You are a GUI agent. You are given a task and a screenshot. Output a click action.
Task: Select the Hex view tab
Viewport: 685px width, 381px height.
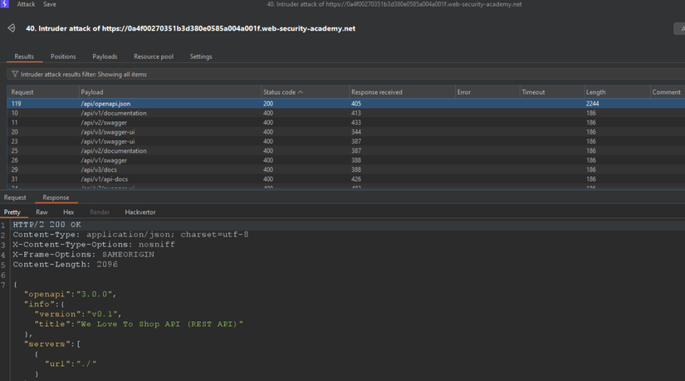tap(69, 212)
